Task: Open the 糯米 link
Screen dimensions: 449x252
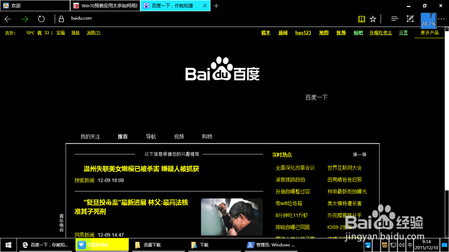Action: (x=266, y=33)
